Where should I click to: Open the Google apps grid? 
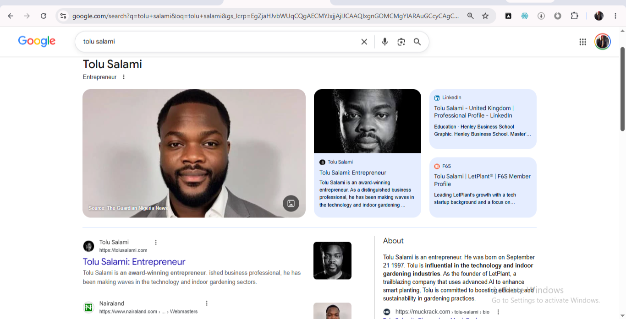pyautogui.click(x=583, y=42)
